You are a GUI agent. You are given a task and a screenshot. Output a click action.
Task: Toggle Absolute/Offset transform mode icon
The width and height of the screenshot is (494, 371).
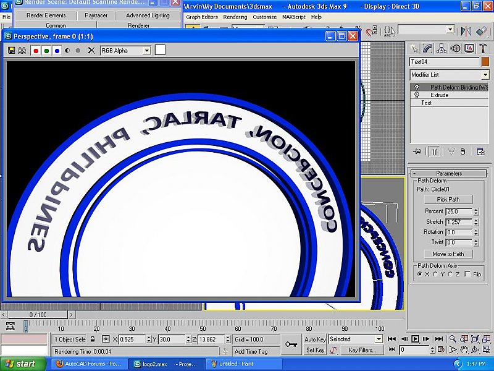tap(106, 339)
